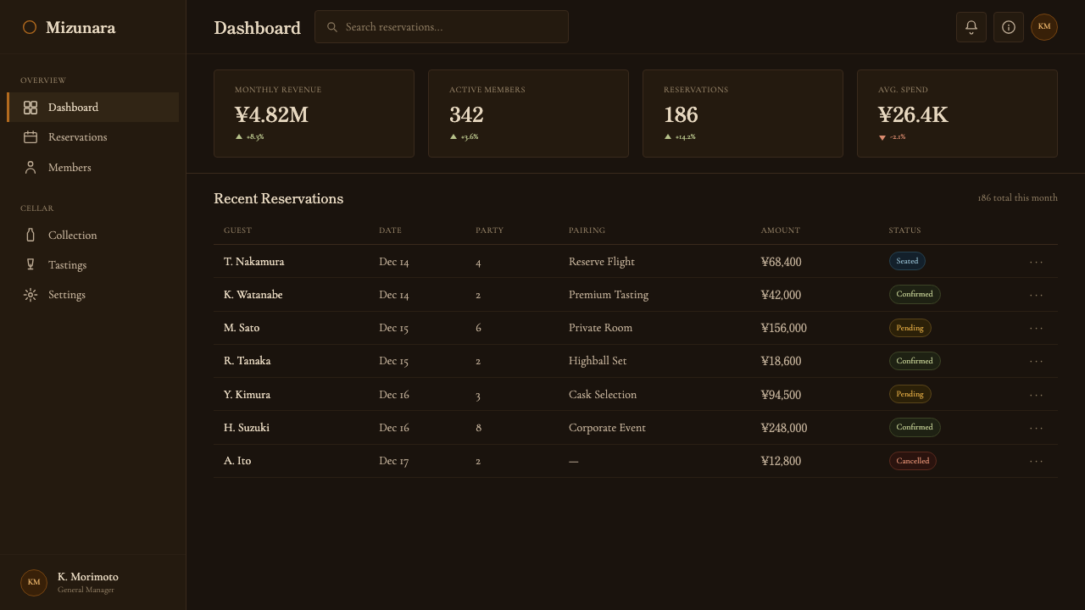Open row actions for R. Tanaka
This screenshot has height=610, width=1085.
click(1036, 361)
